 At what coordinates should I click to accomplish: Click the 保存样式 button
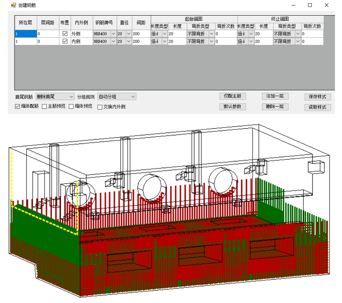317,97
